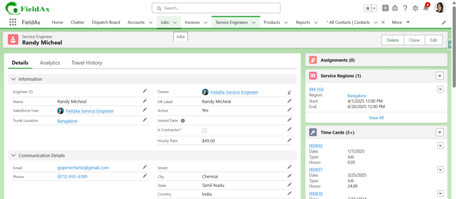
Task: Expand the Jobs tab dropdown chevron
Action: [x=175, y=22]
